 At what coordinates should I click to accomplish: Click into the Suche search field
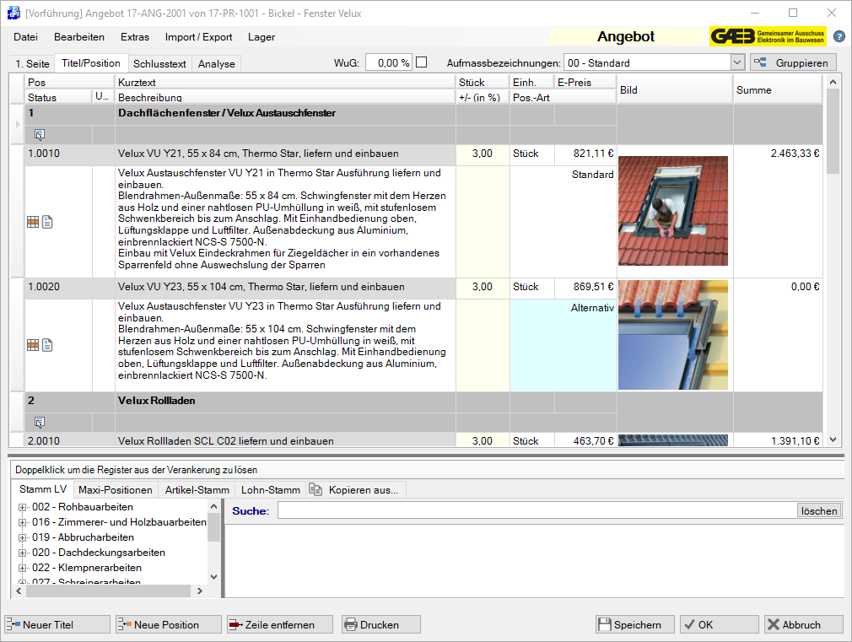pyautogui.click(x=537, y=510)
